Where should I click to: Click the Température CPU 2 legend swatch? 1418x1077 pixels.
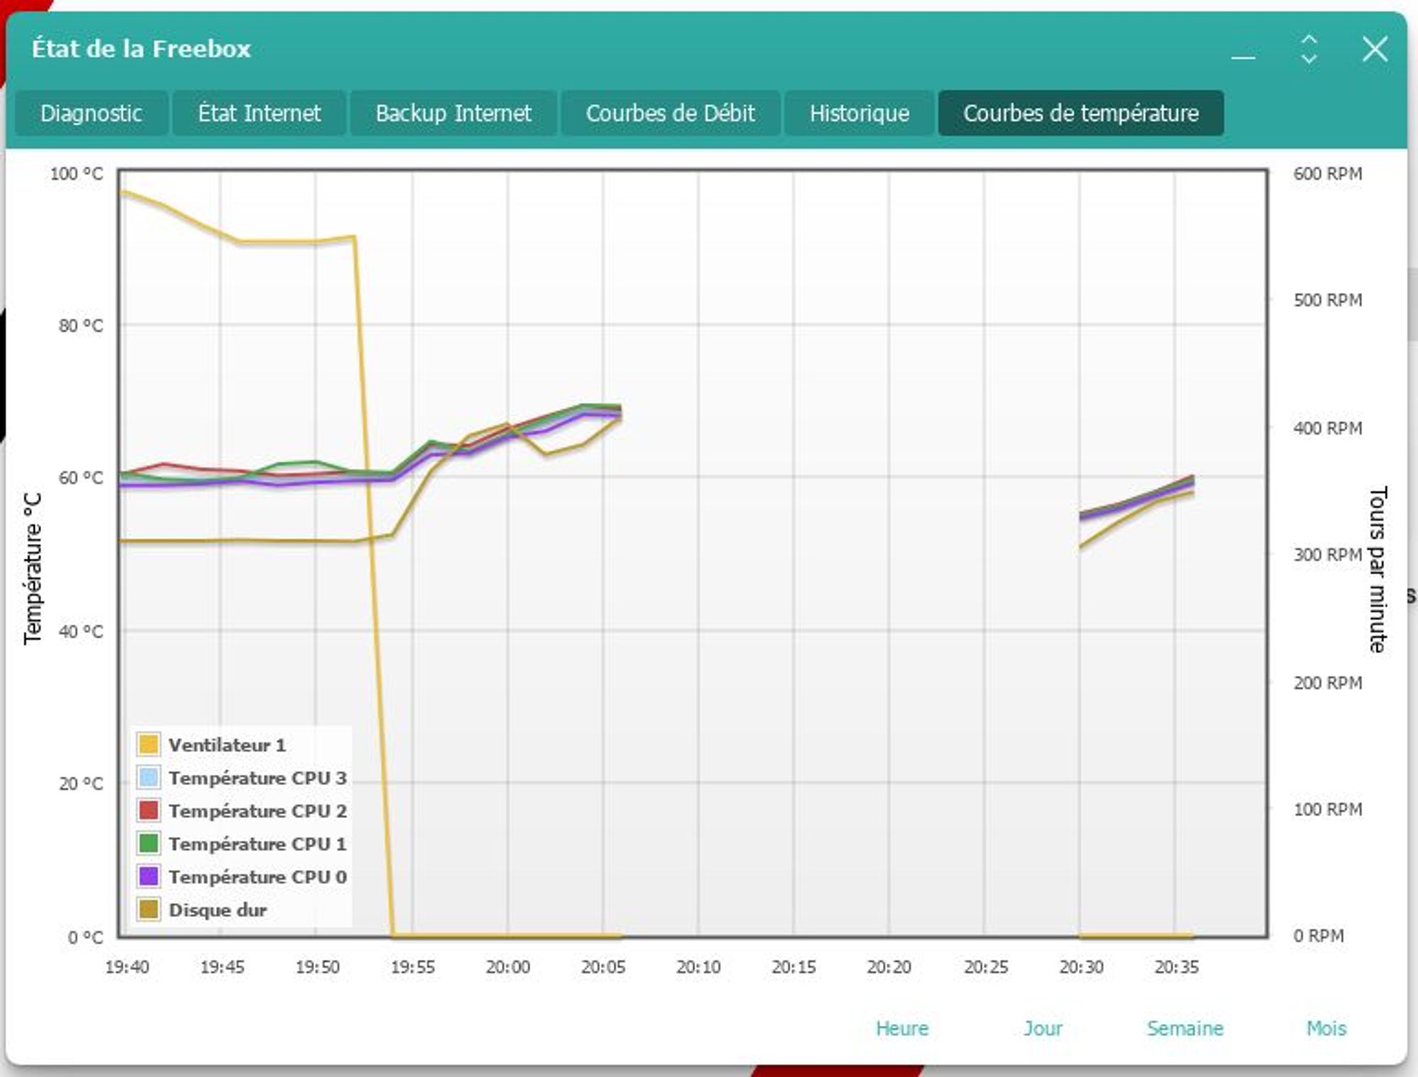pos(149,810)
